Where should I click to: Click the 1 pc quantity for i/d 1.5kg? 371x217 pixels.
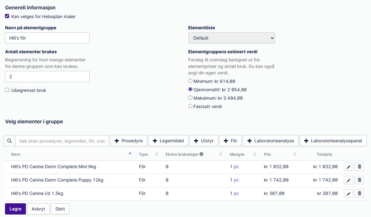[x=235, y=194]
